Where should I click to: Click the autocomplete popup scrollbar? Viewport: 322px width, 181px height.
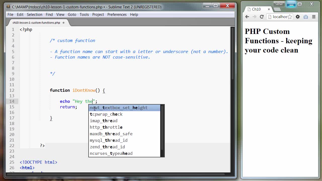pos(162,127)
